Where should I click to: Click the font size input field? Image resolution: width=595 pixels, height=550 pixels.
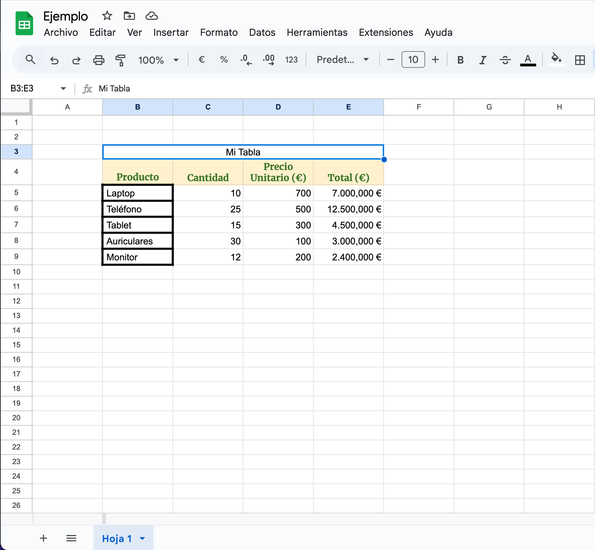coord(413,60)
